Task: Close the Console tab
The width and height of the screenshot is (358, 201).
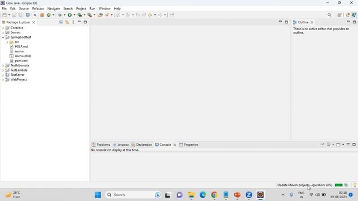Action: tap(175, 145)
